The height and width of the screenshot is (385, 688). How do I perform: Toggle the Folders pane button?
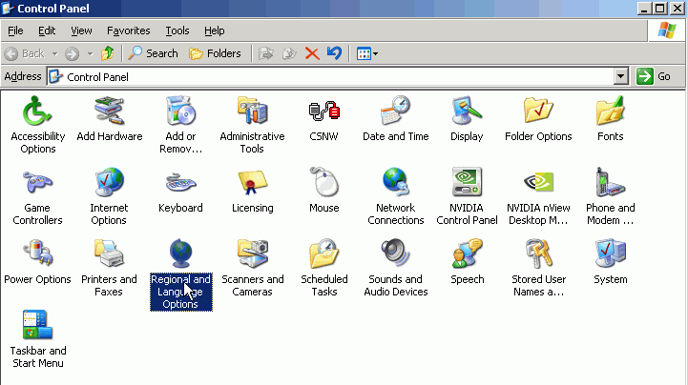coord(215,53)
